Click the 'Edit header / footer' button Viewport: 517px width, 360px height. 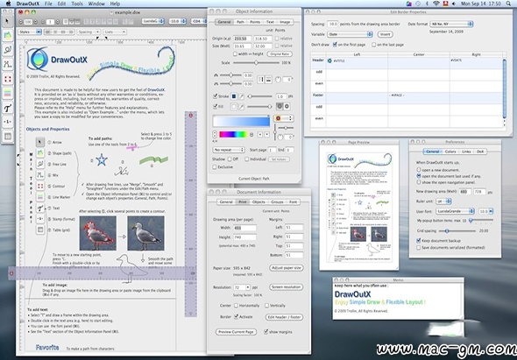(x=284, y=317)
